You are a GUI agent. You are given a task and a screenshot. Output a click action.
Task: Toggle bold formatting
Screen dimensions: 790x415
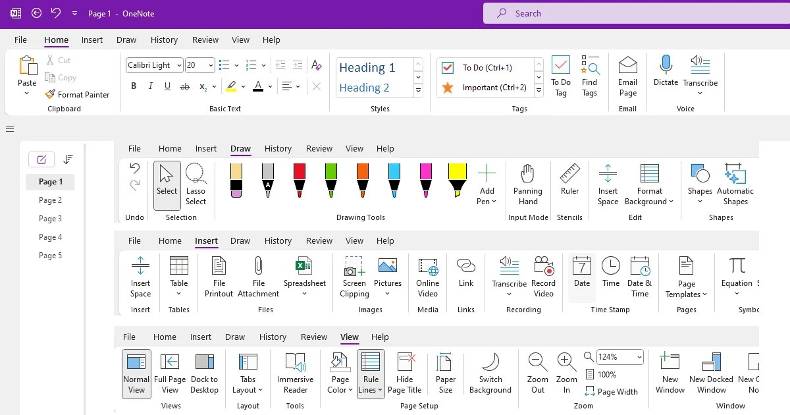(x=134, y=86)
